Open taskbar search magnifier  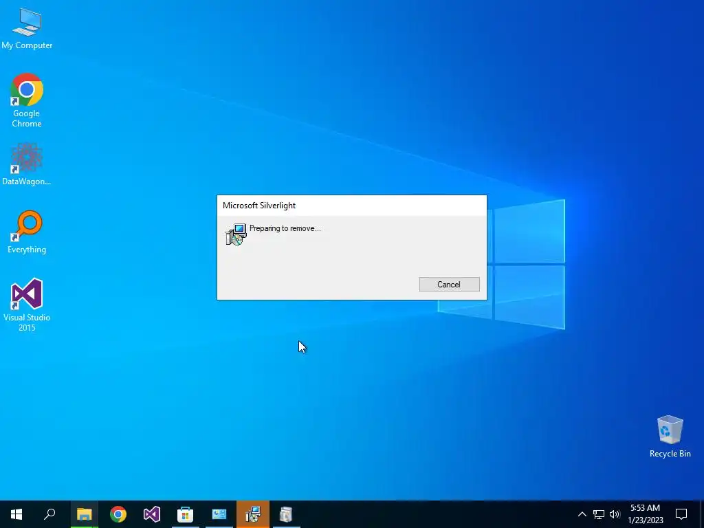coord(49,514)
